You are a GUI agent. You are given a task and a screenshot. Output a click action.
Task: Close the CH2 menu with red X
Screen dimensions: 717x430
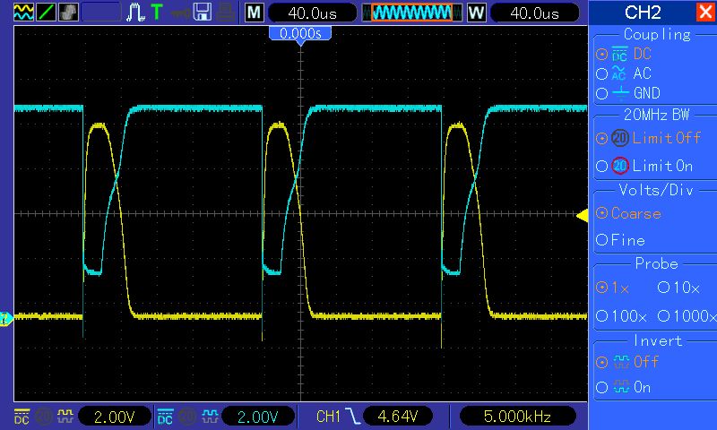click(704, 12)
